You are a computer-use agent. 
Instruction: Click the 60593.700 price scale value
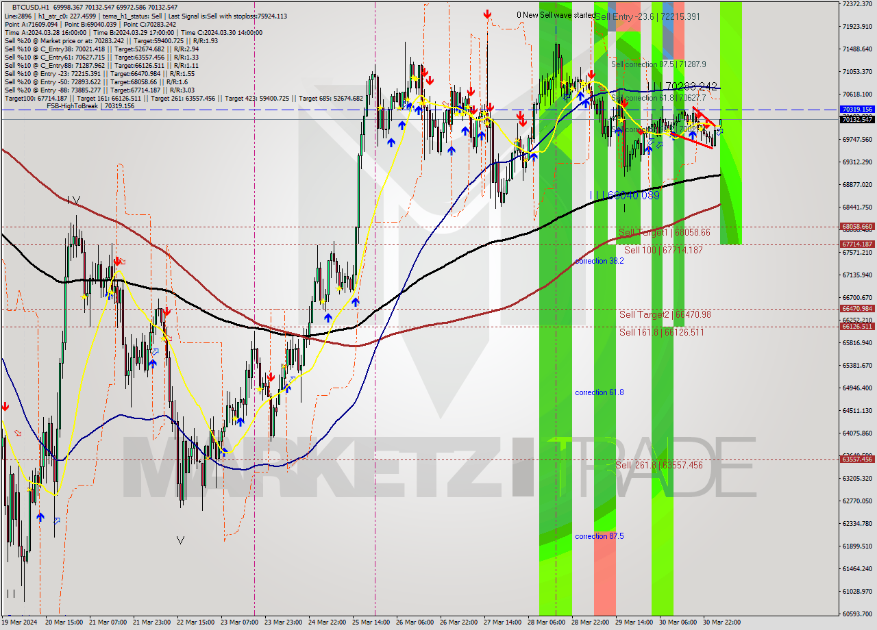[x=857, y=614]
